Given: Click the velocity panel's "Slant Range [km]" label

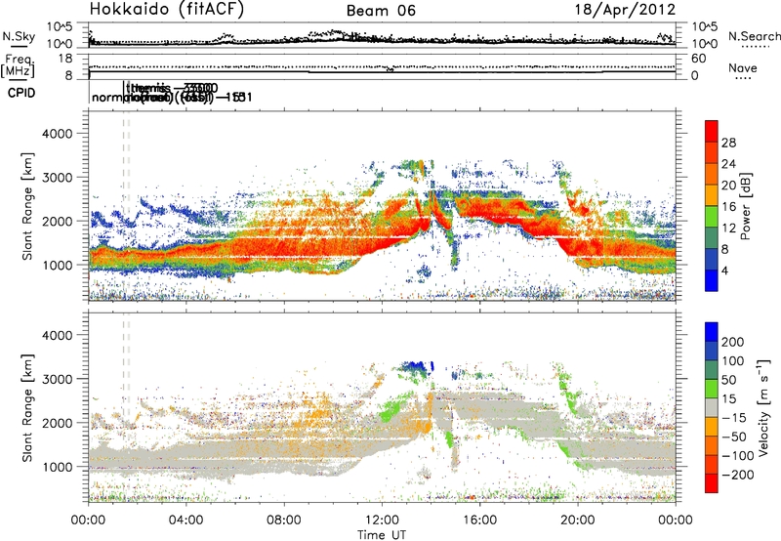Looking at the screenshot, I should 27,407.
